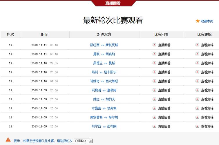Click highlights play icon for 曼联 vs 阿森纳
The height and width of the screenshot is (145, 219).
point(197,54)
